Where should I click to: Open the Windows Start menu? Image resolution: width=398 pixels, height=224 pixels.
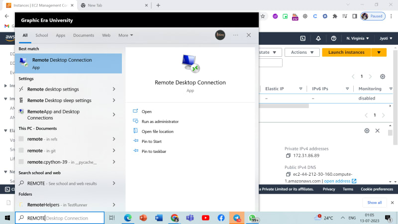coord(7,218)
